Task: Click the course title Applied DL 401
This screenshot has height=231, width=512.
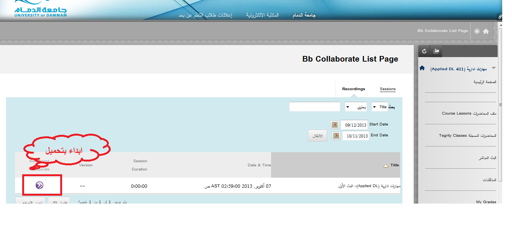Action: click(x=459, y=69)
